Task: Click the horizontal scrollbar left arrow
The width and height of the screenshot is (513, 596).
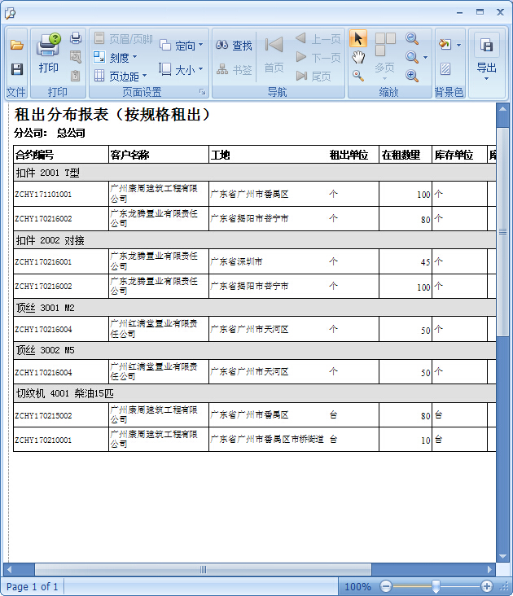Action: tap(10, 569)
